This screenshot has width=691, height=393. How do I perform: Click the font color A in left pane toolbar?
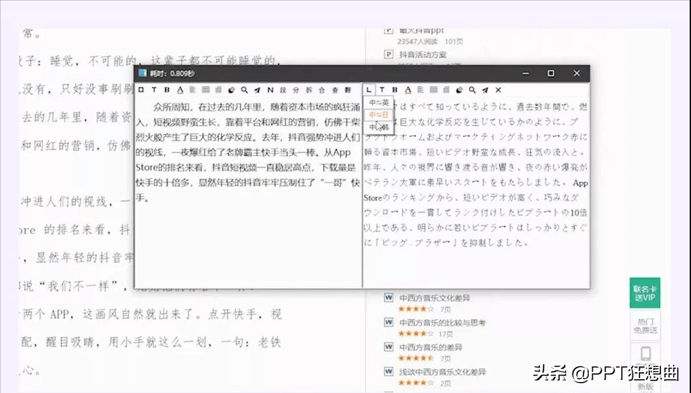tap(180, 90)
